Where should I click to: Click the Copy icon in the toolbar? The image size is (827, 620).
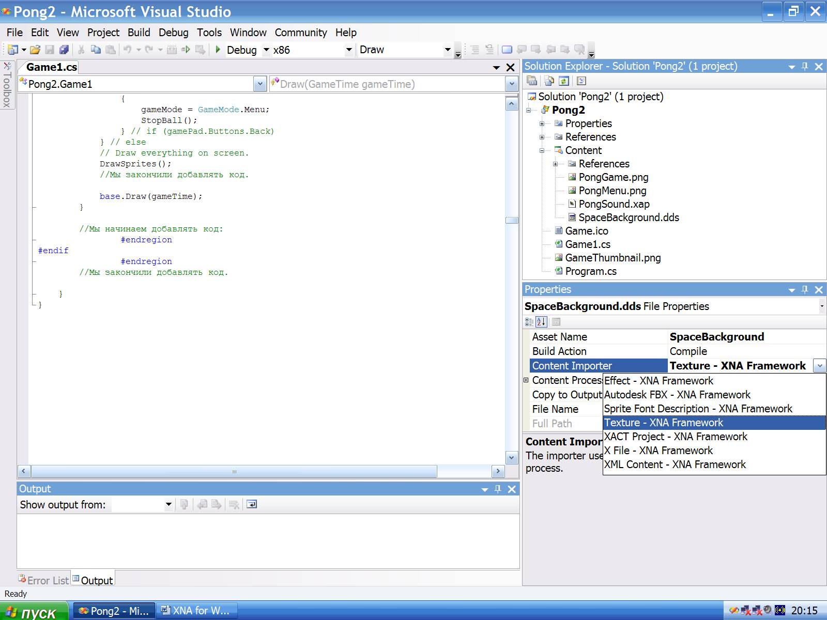point(96,50)
